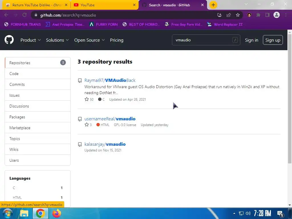Screen dimensions: 292x219
Task: Select the Marketplace search category
Action: coord(38,127)
